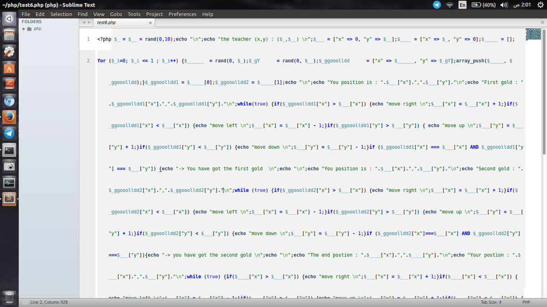Open the PHP syntax selector in the status bar
Image resolution: width=547 pixels, height=307 pixels.
click(x=526, y=302)
